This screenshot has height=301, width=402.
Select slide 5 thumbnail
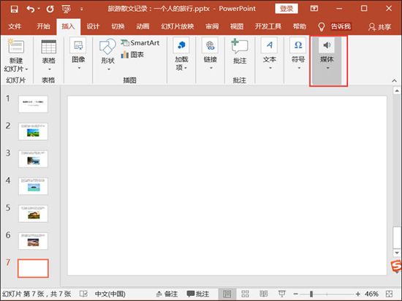click(33, 213)
